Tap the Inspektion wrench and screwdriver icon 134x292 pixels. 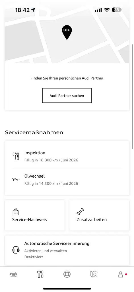[x=16, y=156]
